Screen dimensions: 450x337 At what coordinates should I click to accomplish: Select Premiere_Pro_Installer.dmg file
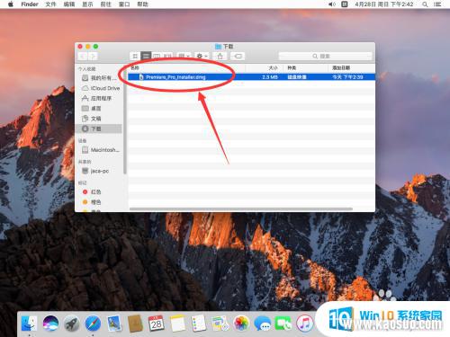(x=175, y=77)
